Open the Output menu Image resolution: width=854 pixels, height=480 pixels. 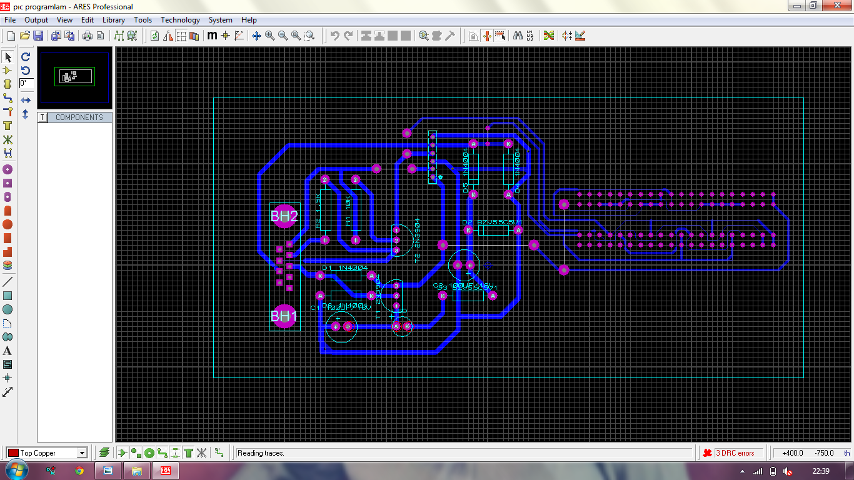click(36, 20)
